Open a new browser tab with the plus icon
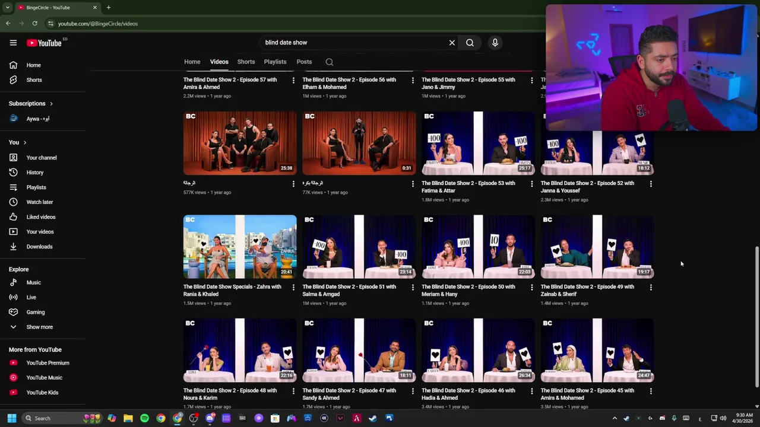Viewport: 760px width, 427px height. pyautogui.click(x=108, y=8)
